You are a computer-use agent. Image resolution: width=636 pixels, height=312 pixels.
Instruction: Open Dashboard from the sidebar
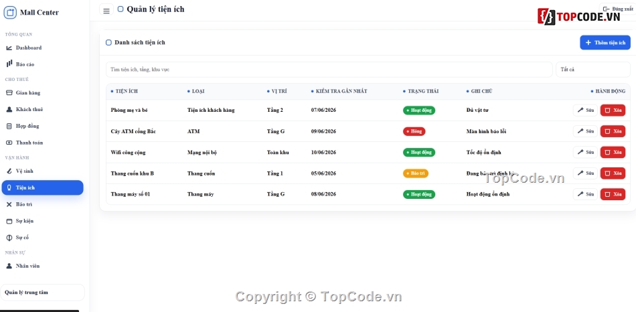point(43,48)
